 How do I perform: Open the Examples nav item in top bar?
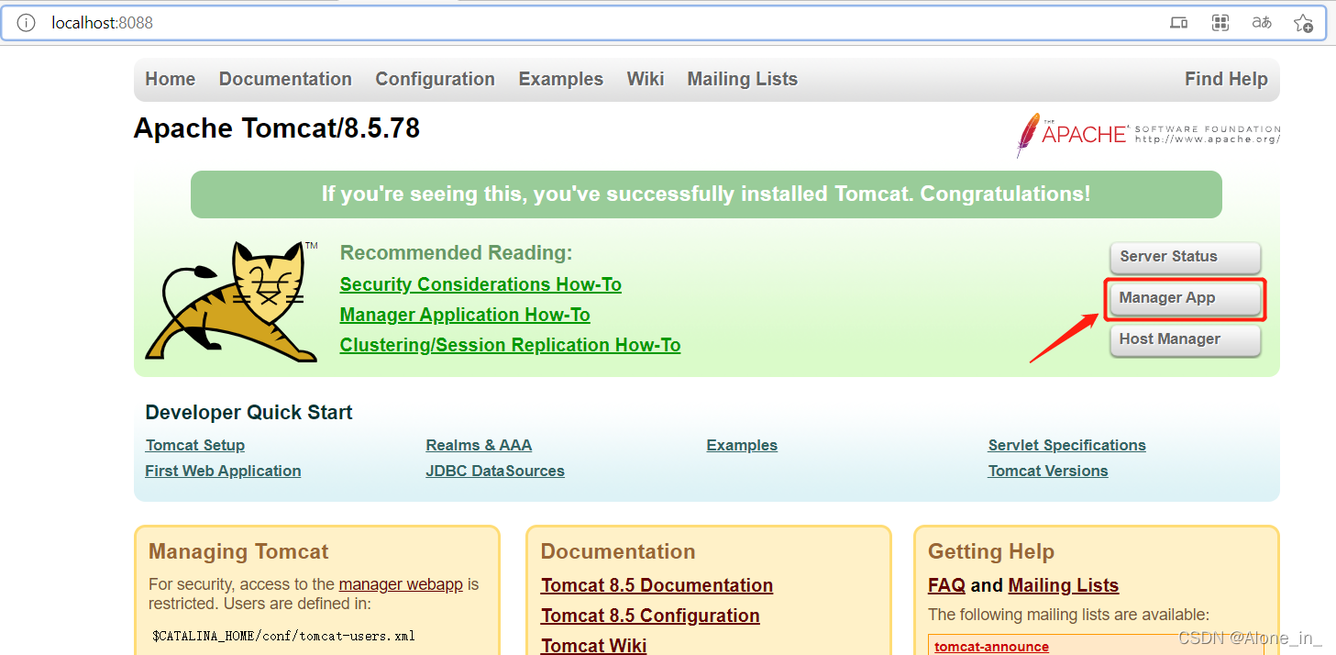(561, 79)
